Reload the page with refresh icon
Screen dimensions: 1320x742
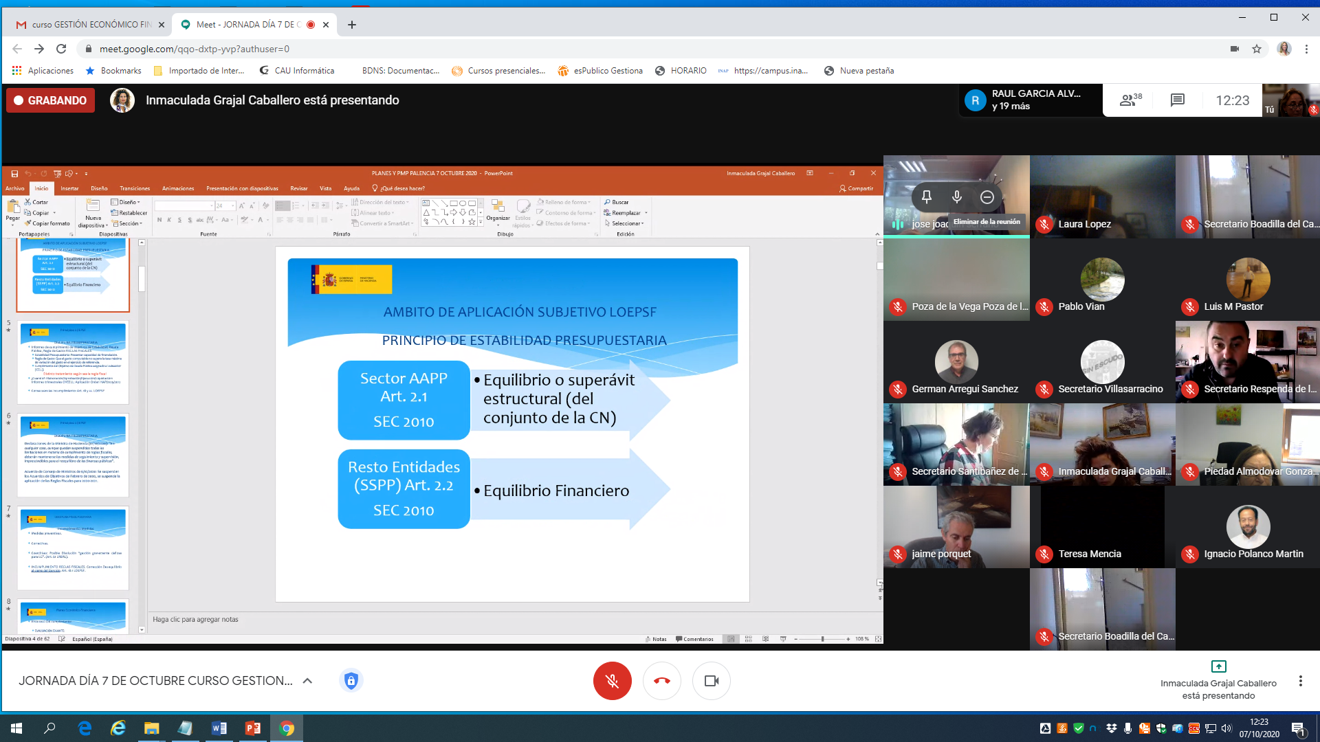point(61,49)
